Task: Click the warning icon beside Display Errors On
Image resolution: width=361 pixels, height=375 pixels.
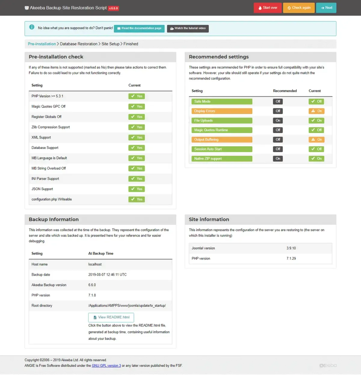Action: (313, 111)
